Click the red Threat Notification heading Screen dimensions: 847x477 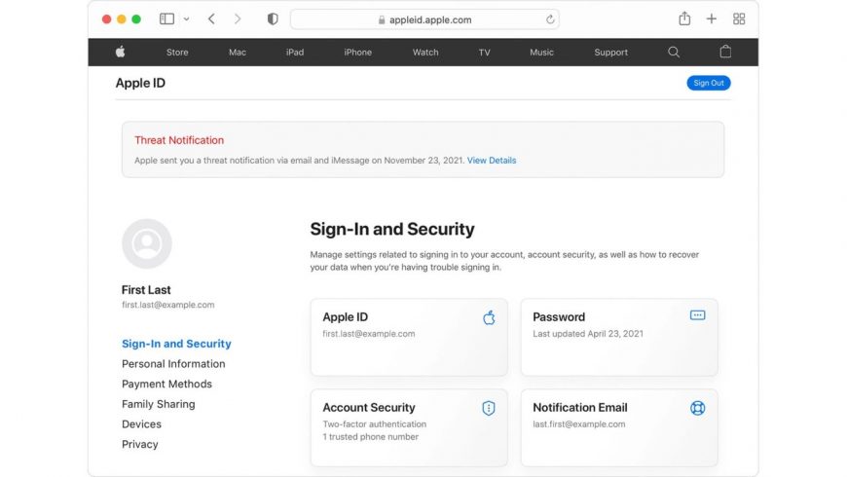(179, 140)
